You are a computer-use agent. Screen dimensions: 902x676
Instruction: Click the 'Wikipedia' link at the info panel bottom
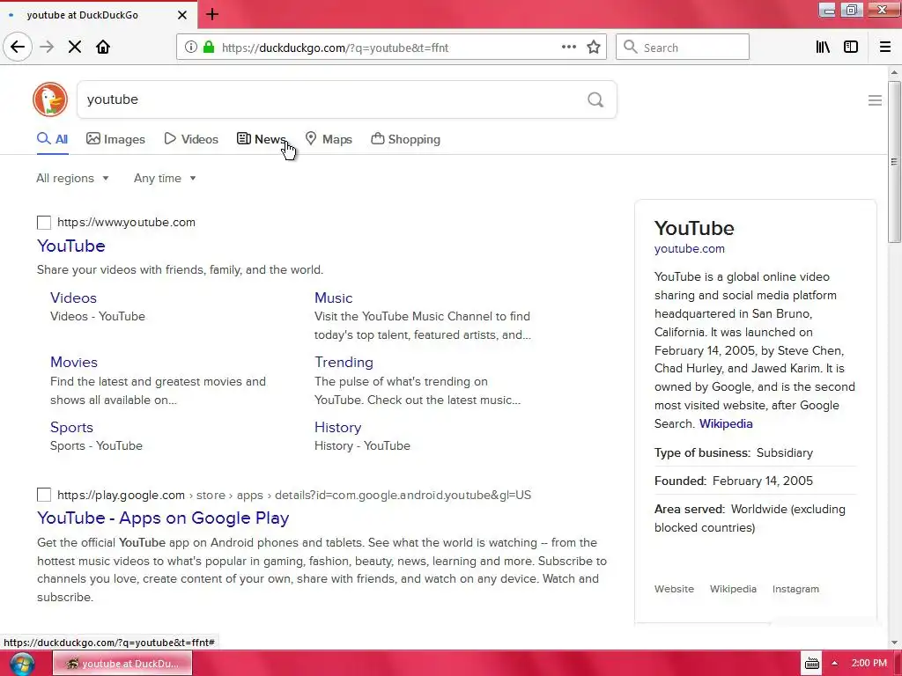(x=733, y=589)
